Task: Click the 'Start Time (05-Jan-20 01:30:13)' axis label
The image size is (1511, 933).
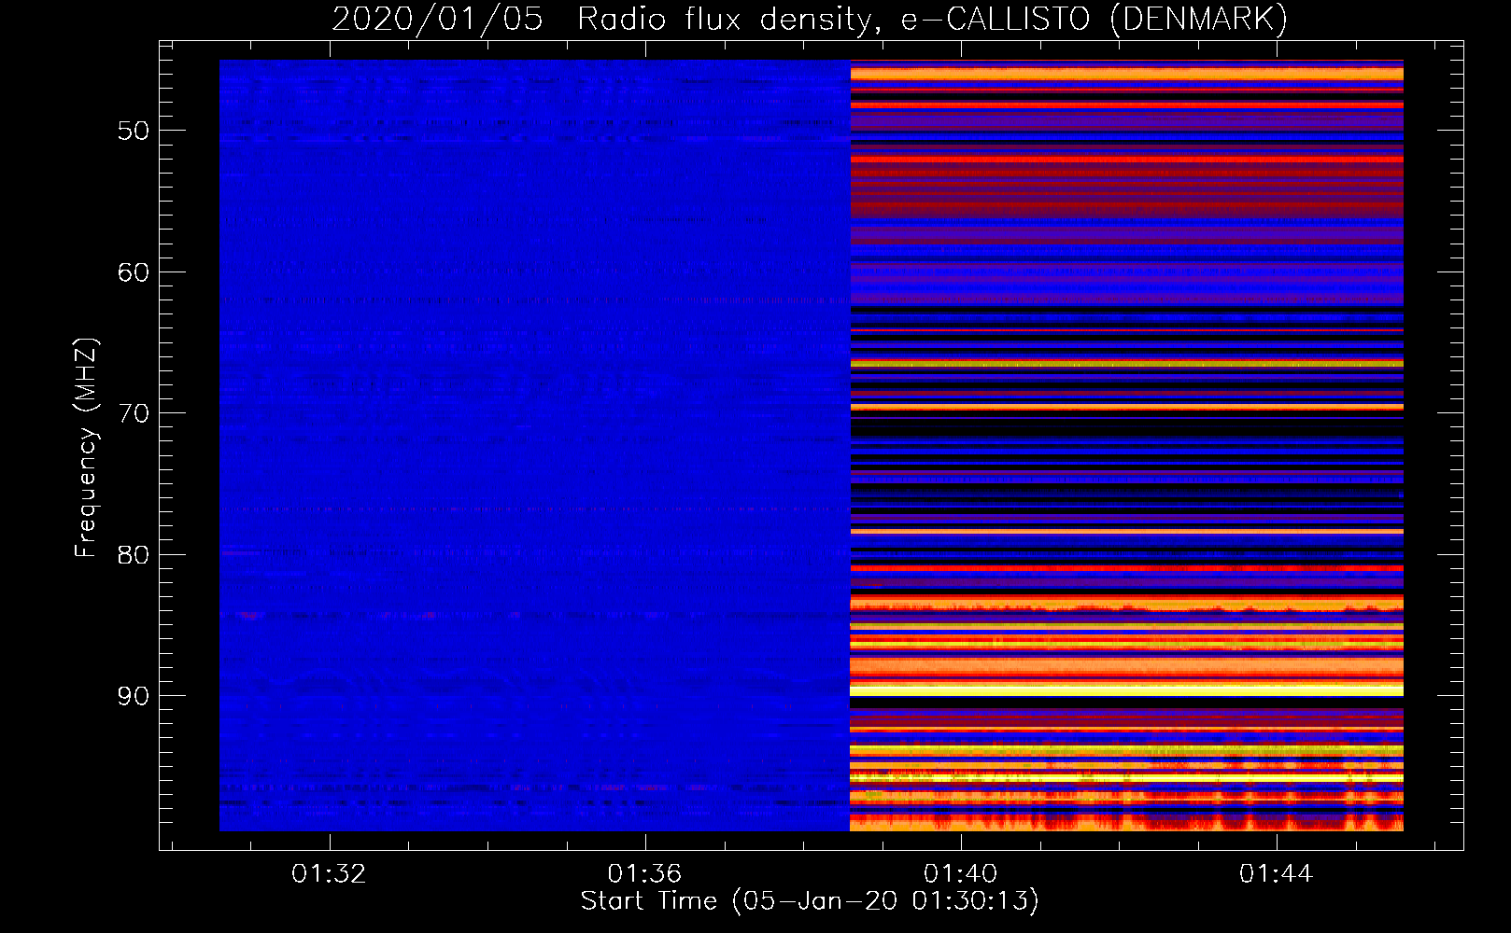Action: pyautogui.click(x=810, y=901)
